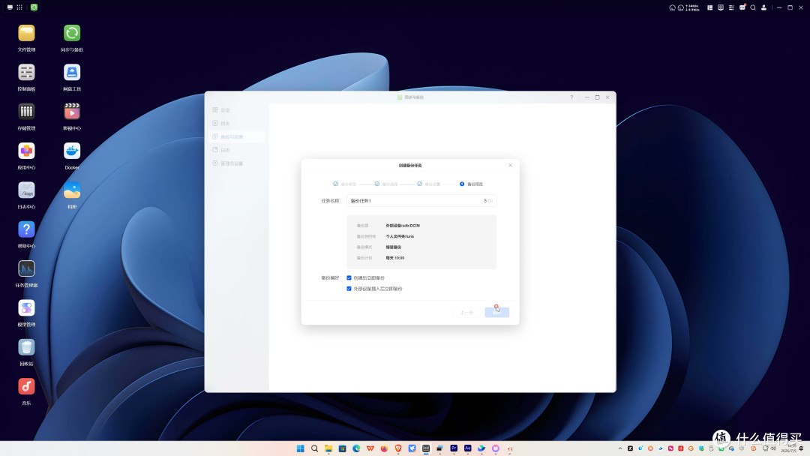Open the Brave browser taskbar icon
810x456 pixels.
398,448
